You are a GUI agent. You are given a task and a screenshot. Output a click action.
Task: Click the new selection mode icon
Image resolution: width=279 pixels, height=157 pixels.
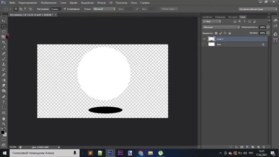click(16, 9)
